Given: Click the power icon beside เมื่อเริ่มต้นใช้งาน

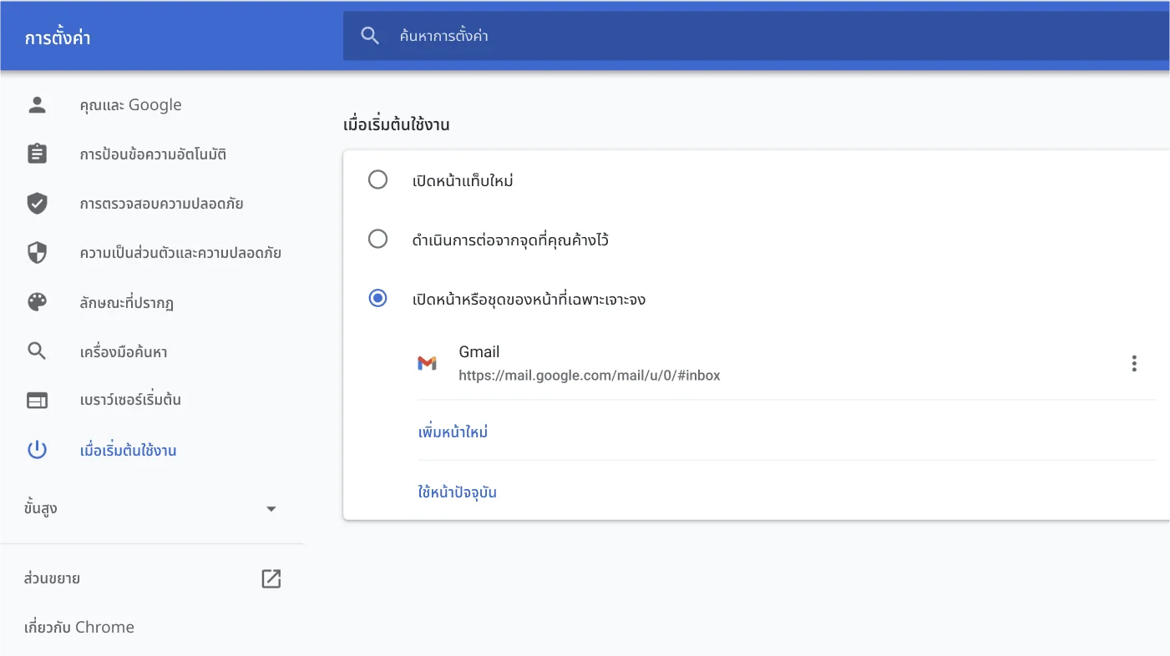Looking at the screenshot, I should point(37,449).
